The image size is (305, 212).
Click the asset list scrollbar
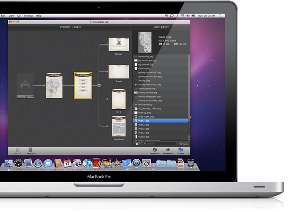pos(189,88)
